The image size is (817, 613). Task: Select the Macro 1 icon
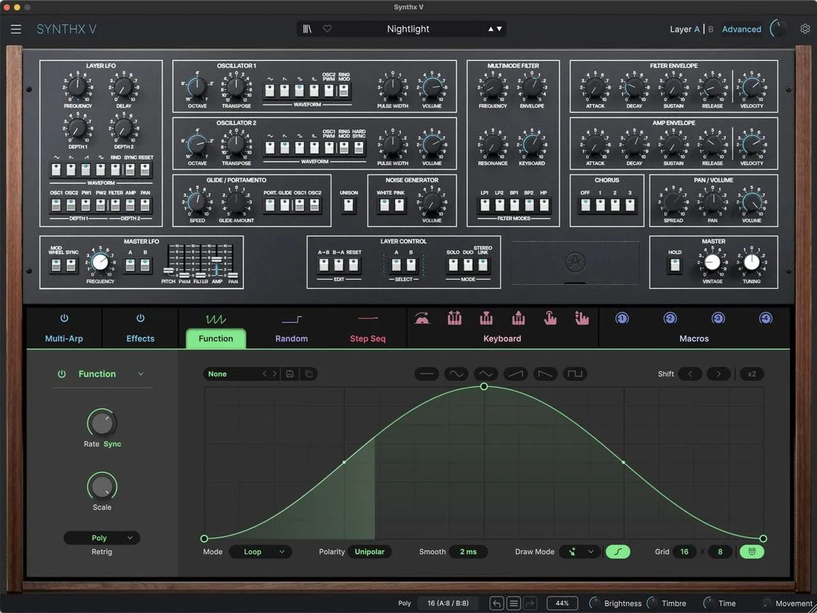coord(620,317)
